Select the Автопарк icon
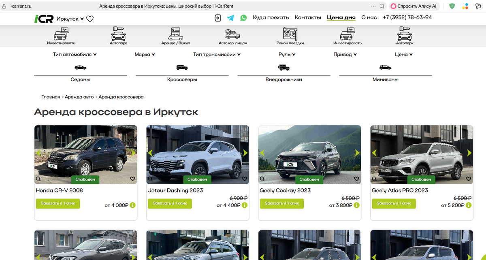The image size is (486, 260). (x=118, y=33)
